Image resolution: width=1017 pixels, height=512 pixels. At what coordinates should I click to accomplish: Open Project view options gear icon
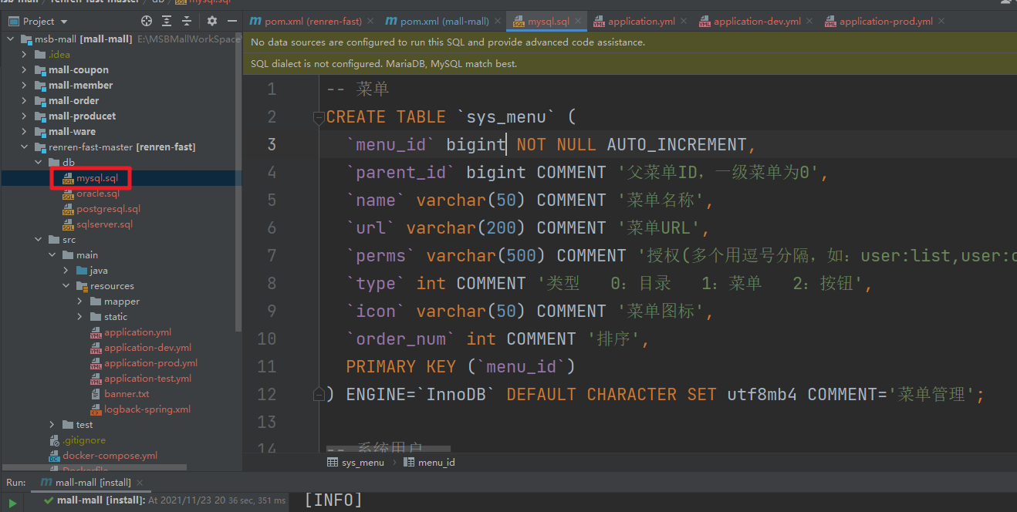(212, 21)
